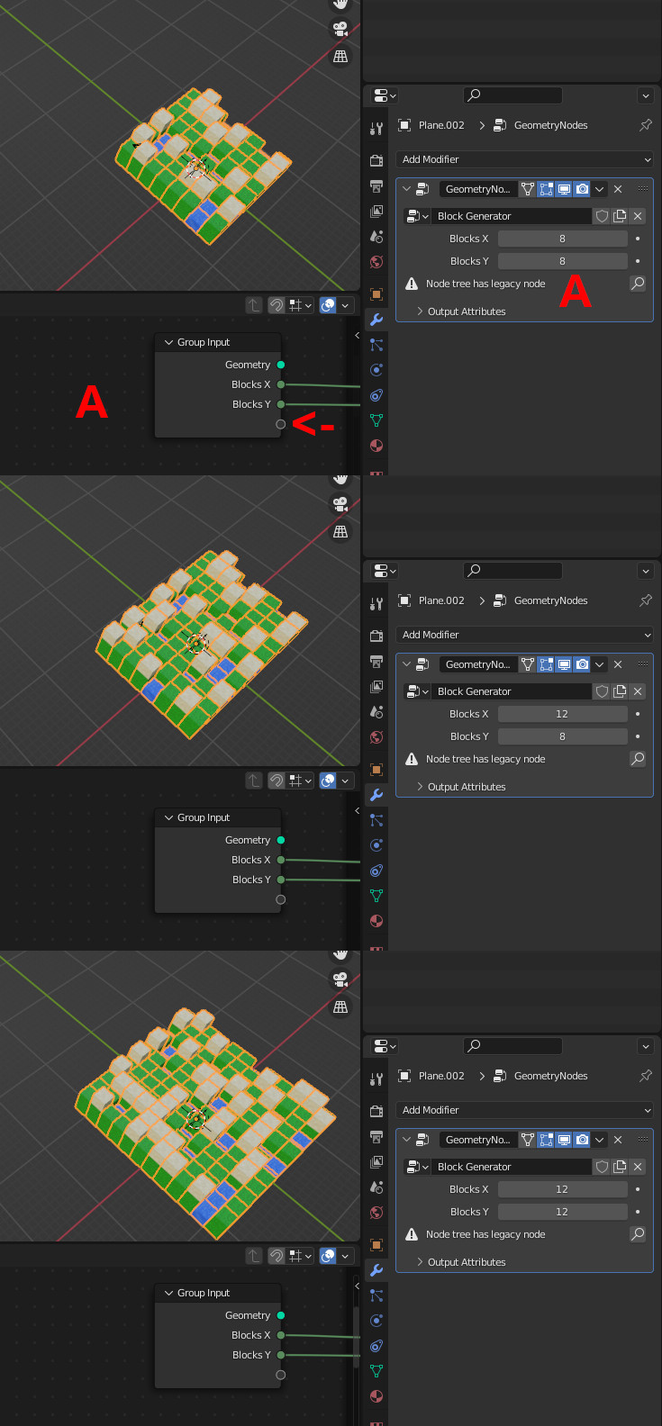The width and height of the screenshot is (662, 1426).
Task: Click Blocks X value 8 field in top screenshot
Action: (x=563, y=239)
